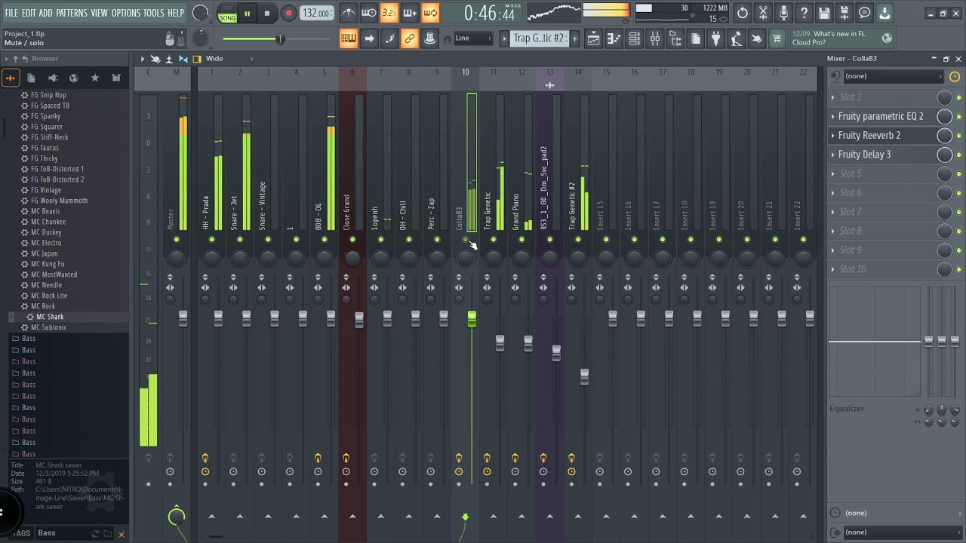Toggle the metronome icon

[x=349, y=13]
